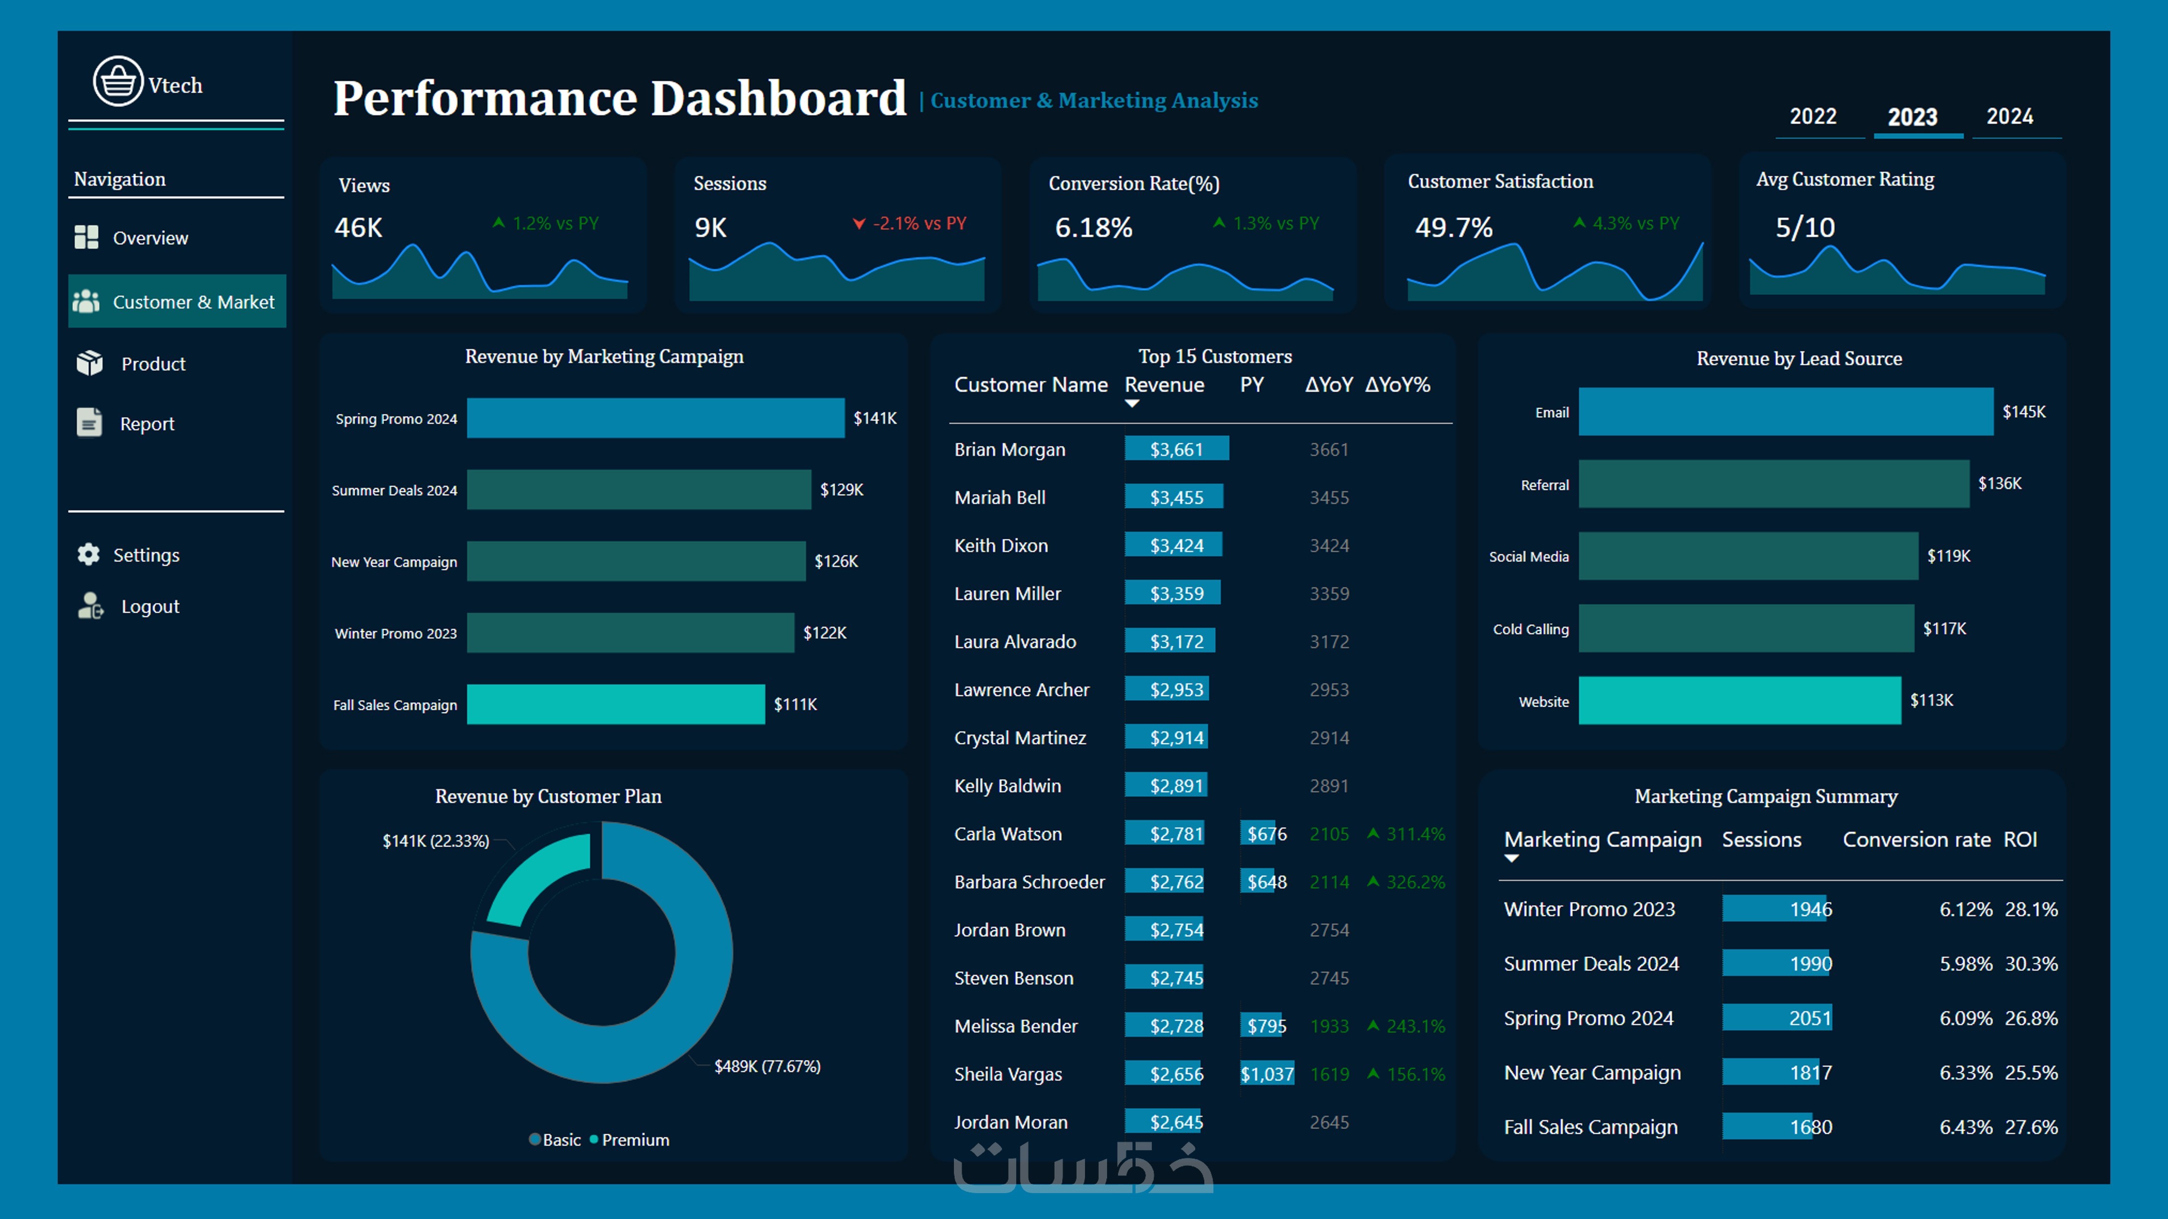The height and width of the screenshot is (1219, 2168).
Task: Click the Basic legend color dot
Action: coord(535,1139)
